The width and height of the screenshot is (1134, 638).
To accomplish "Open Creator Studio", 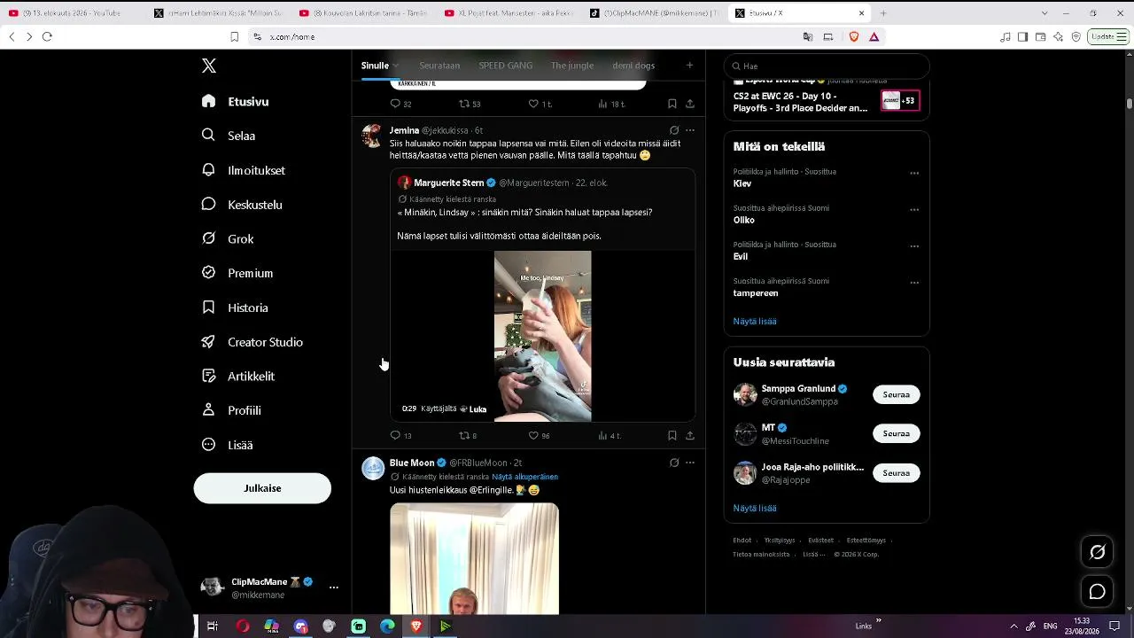I will [252, 342].
